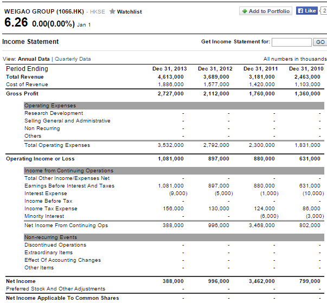The image size is (327, 303).
Task: Click the green plus Add to Portfolio icon
Action: point(245,11)
